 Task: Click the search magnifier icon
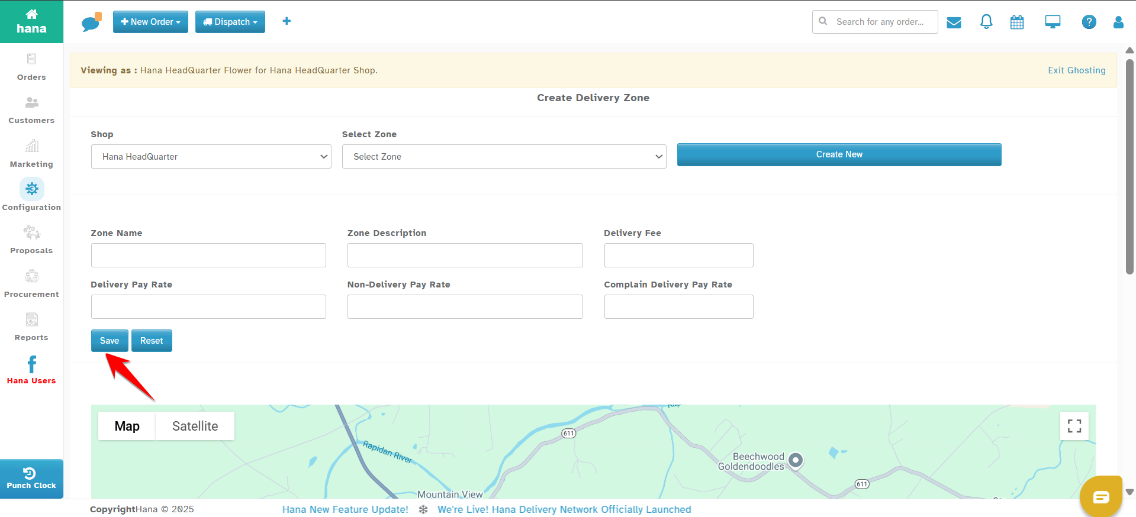tap(823, 21)
